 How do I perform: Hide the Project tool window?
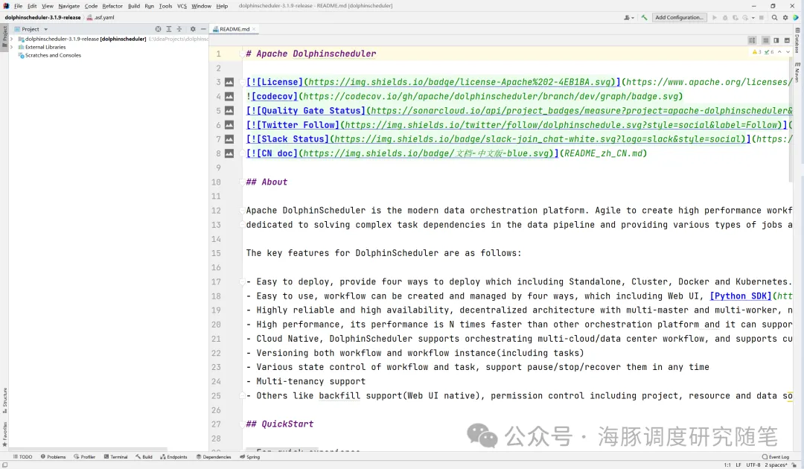click(203, 29)
